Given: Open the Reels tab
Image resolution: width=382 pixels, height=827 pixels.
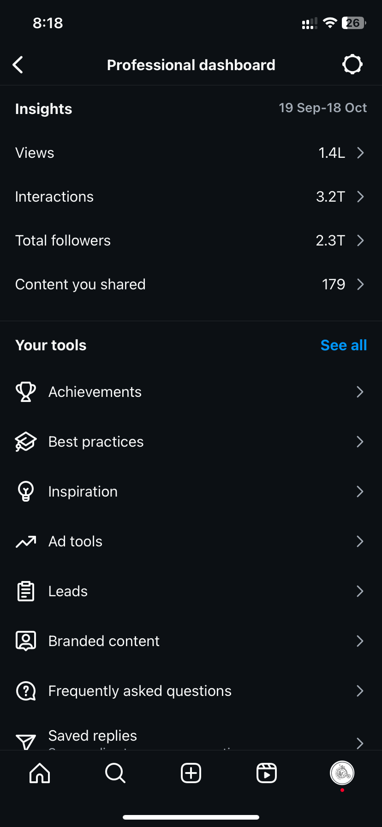Looking at the screenshot, I should click(x=267, y=773).
